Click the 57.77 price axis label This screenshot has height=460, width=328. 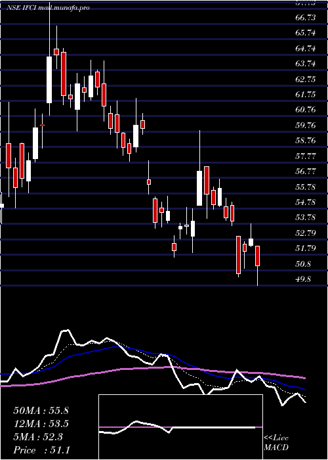click(306, 156)
